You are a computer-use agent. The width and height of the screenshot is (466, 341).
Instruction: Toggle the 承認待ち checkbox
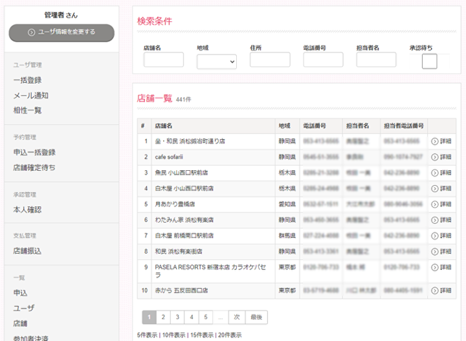[x=429, y=61]
